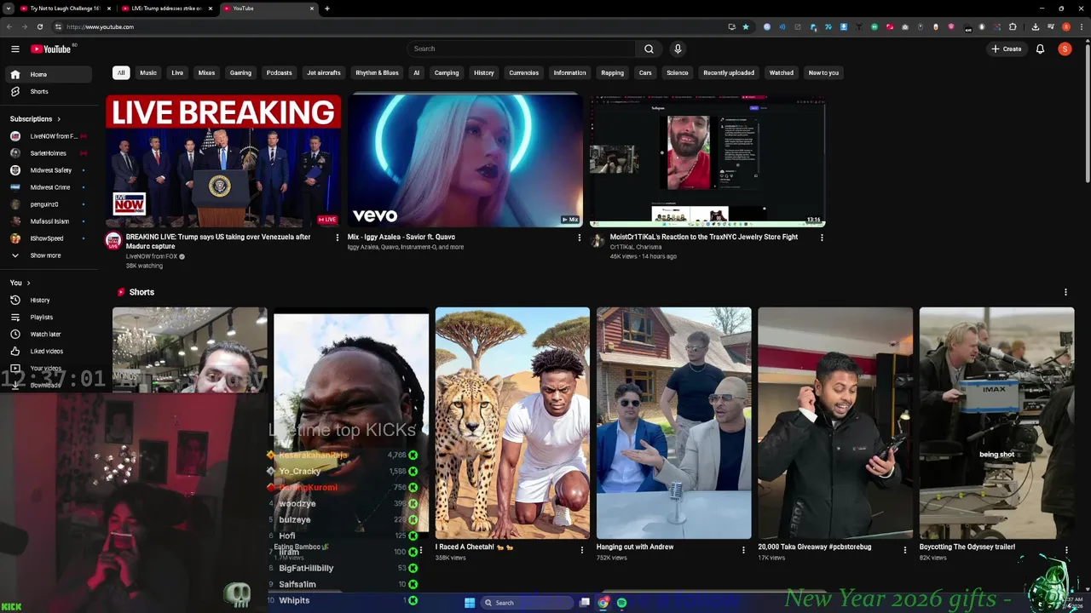This screenshot has width=1091, height=613.
Task: Start voice search with the microphone icon
Action: click(678, 49)
